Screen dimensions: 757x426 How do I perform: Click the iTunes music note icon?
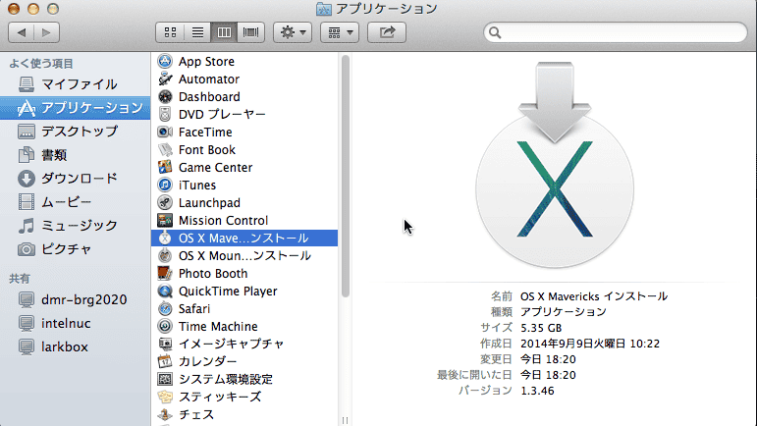(165, 185)
